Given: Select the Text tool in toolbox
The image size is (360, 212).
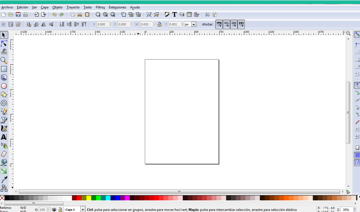Looking at the screenshot, I should tap(4, 137).
